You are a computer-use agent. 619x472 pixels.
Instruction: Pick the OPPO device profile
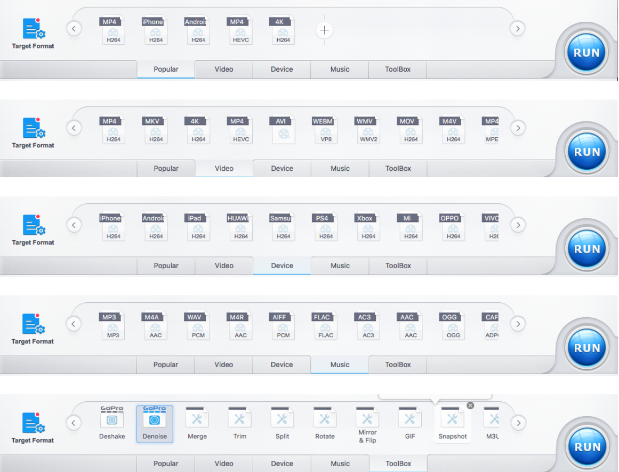point(453,227)
